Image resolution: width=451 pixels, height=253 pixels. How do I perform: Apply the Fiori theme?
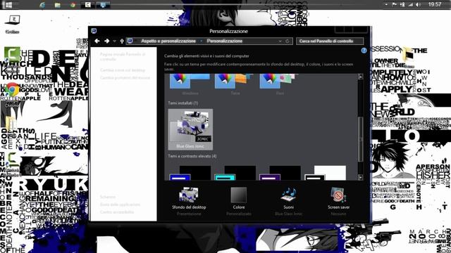(x=280, y=84)
